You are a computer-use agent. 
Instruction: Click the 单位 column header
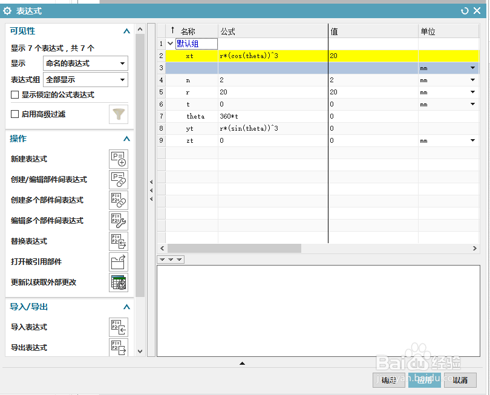[448, 31]
